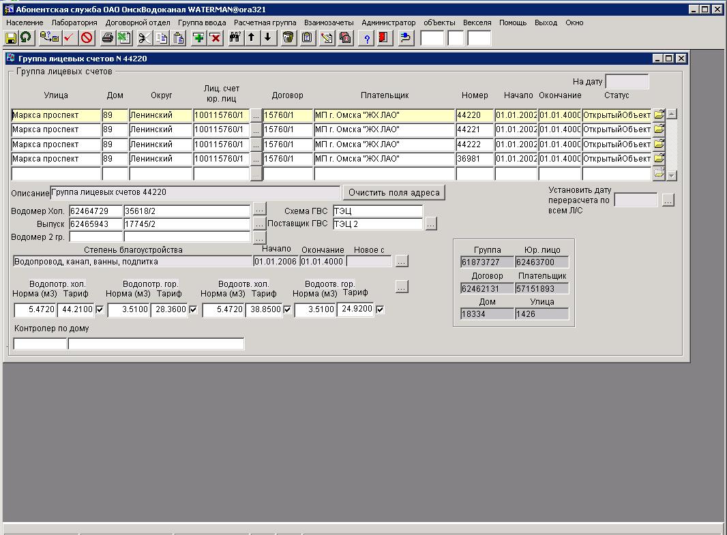The height and width of the screenshot is (535, 727).
Task: Open lookup button beside Водомер Хол. field
Action: tap(259, 209)
